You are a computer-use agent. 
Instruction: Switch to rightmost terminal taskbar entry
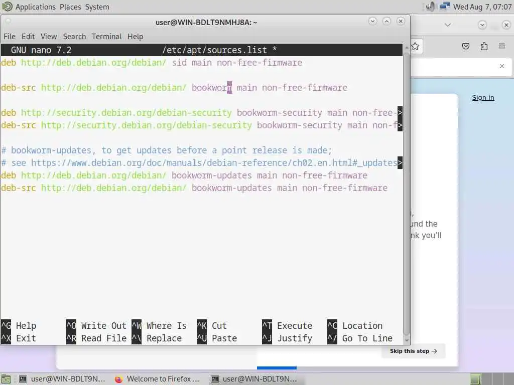[x=253, y=379]
